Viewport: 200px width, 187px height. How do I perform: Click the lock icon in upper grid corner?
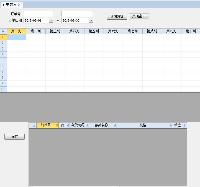[3, 31]
